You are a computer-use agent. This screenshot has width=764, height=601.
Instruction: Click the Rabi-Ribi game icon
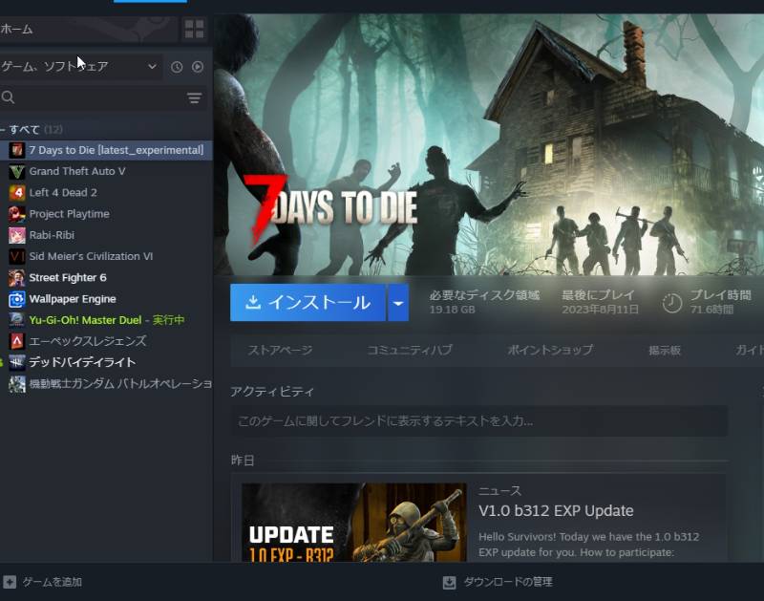coord(16,235)
